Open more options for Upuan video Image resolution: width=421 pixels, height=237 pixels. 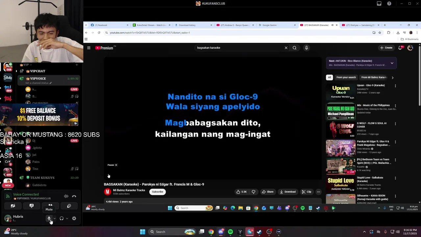(395, 86)
